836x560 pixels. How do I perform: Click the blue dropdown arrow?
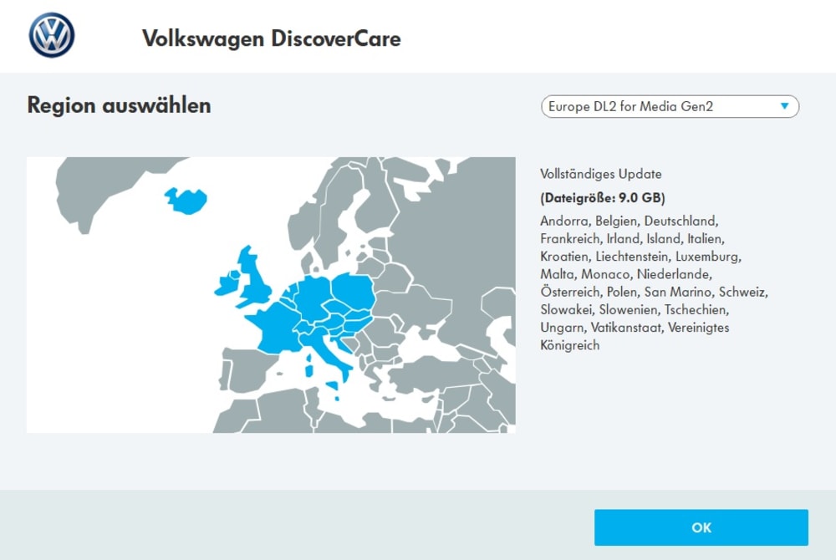pos(784,107)
